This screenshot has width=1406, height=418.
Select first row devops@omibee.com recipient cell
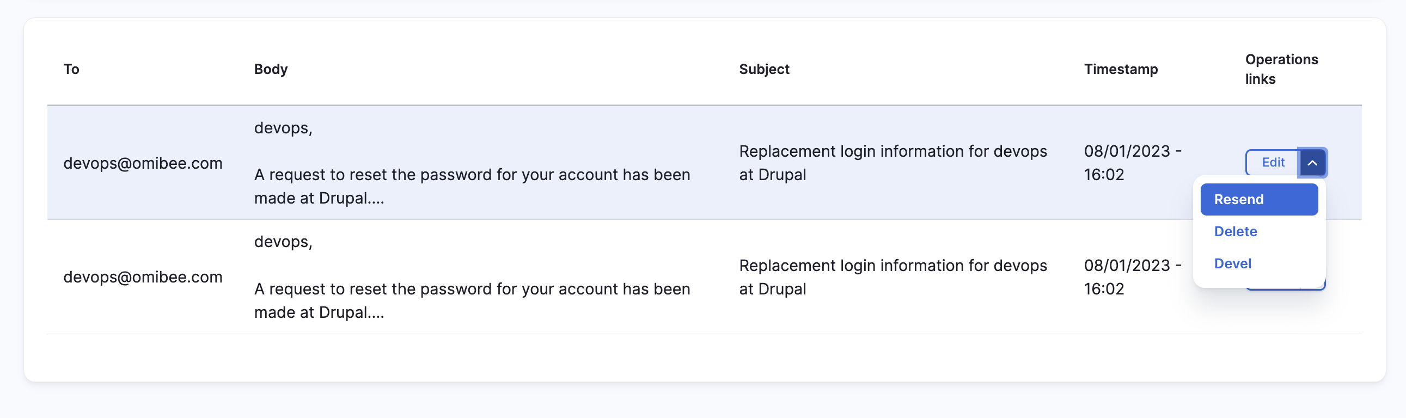(143, 163)
